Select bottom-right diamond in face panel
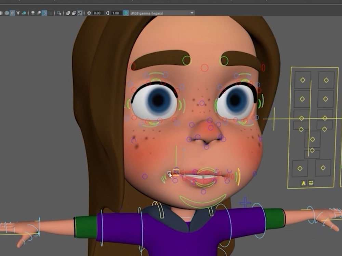Viewport: 342px width, 256px height. pyautogui.click(x=323, y=168)
